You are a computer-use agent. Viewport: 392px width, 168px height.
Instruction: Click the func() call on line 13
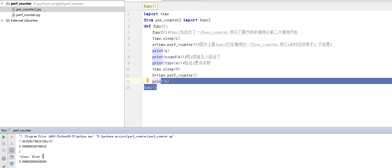coord(150,87)
